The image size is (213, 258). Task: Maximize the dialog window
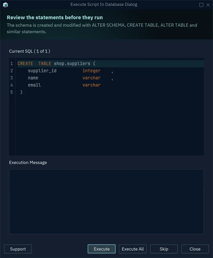(201, 5)
